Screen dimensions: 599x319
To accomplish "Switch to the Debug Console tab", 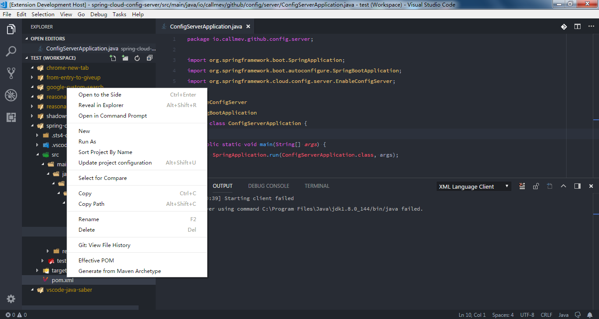I will click(x=269, y=186).
